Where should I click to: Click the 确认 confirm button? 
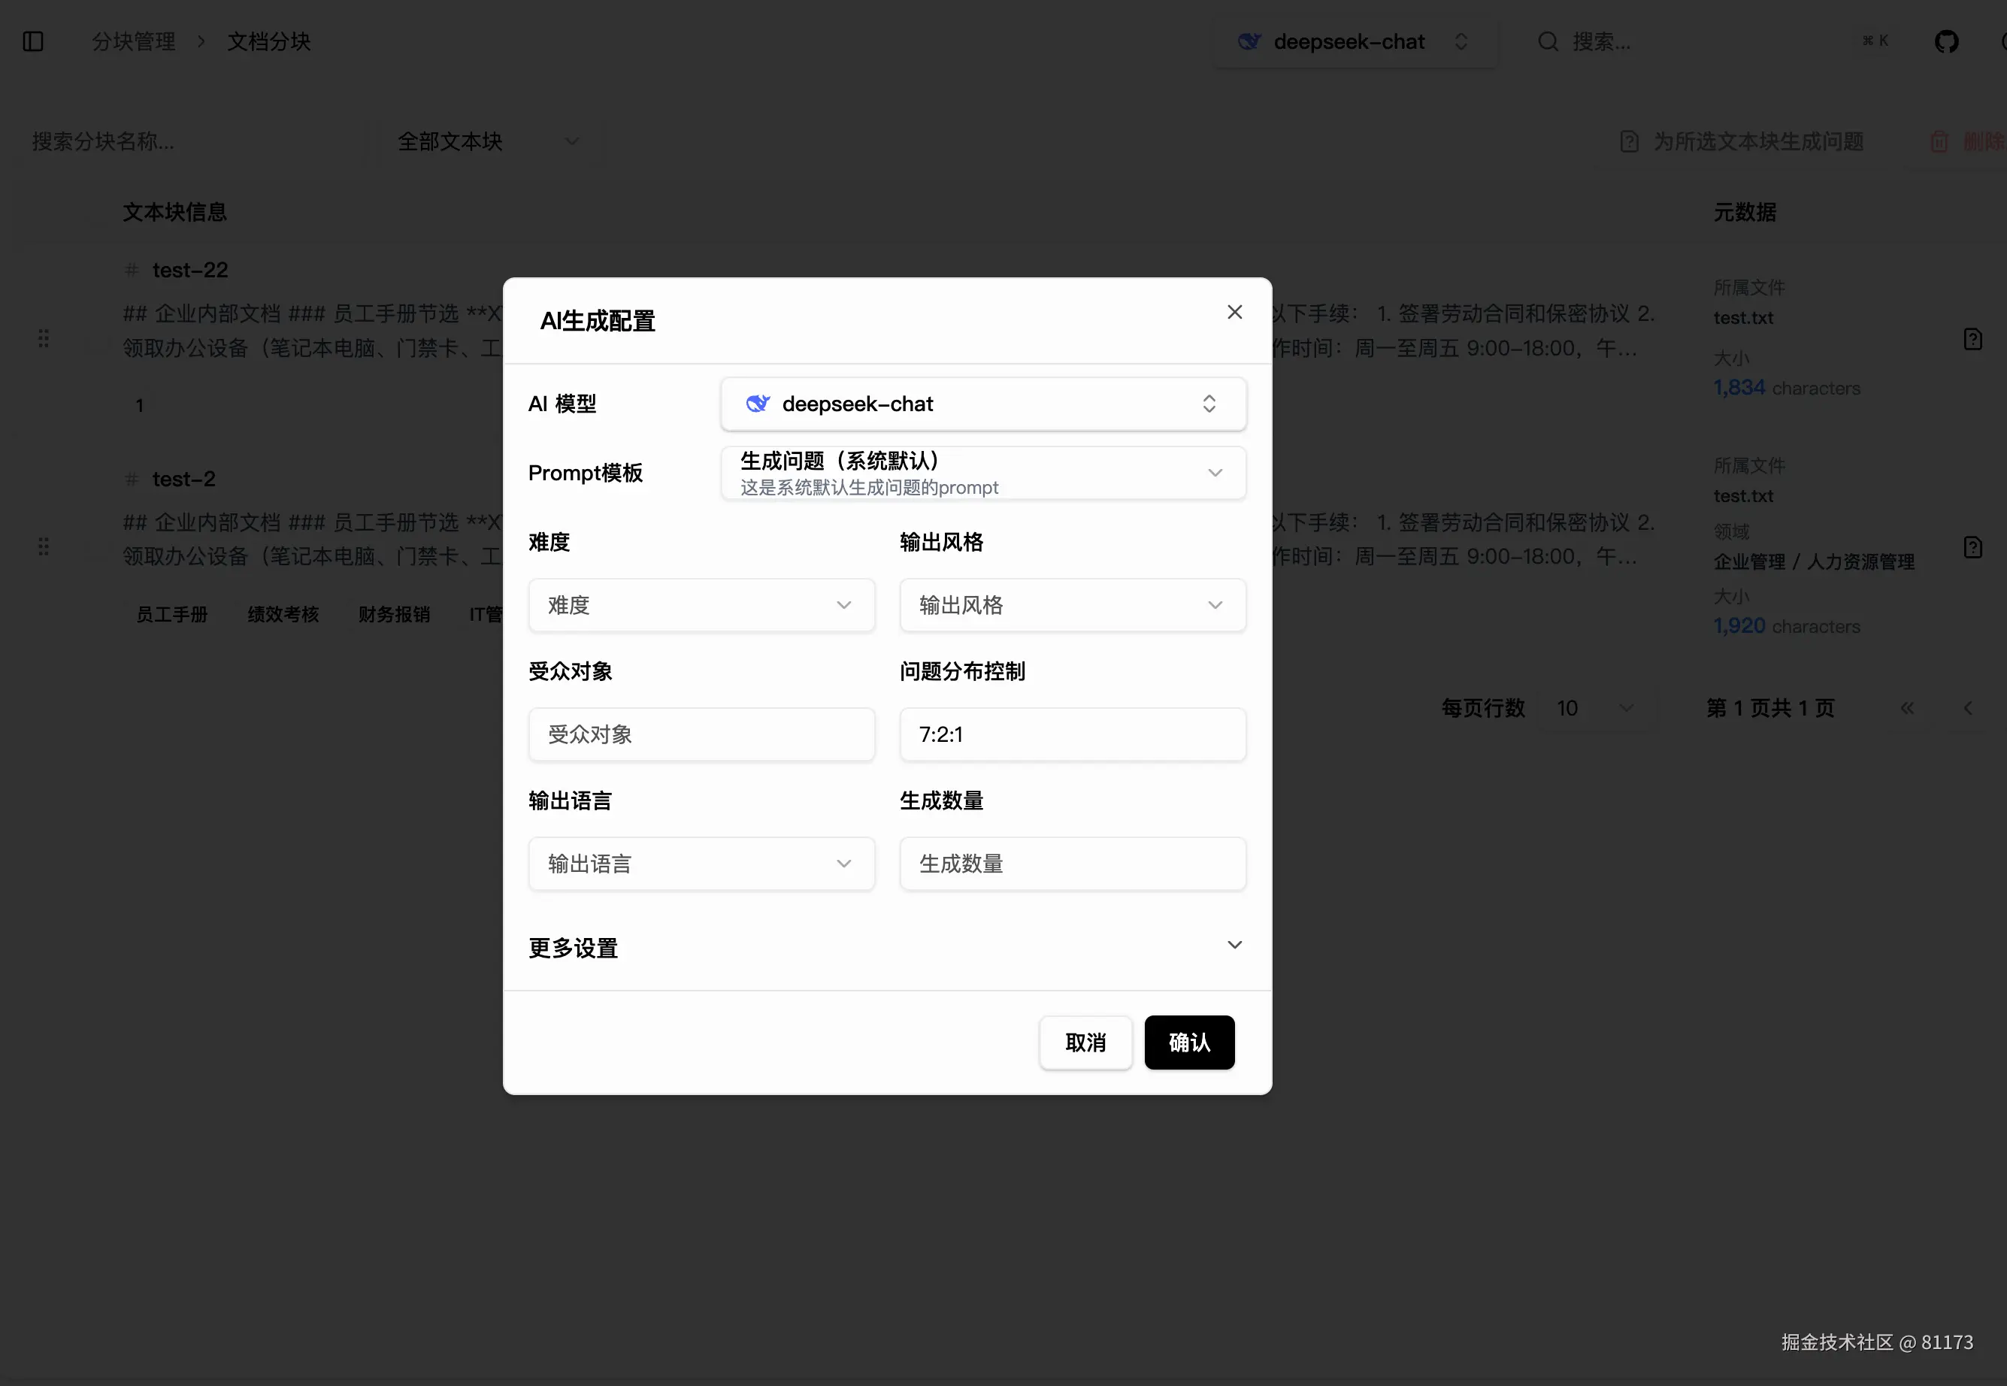click(1189, 1042)
